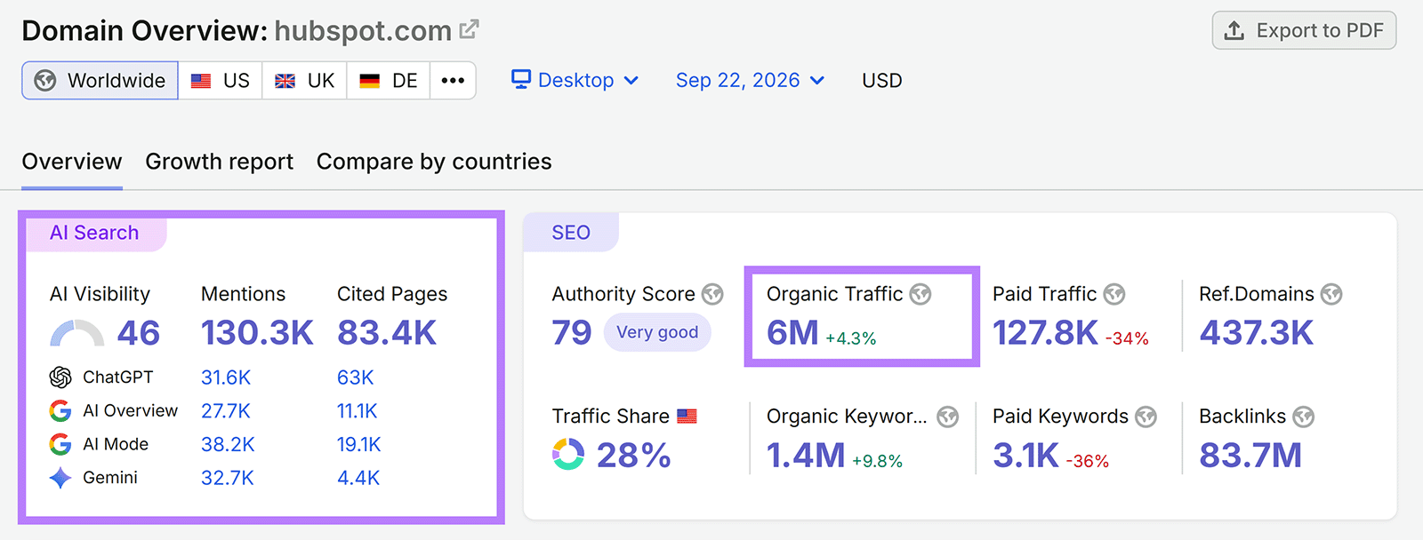Click globe icon next to Paid Traffic
Viewport: 1423px width, 540px height.
1114,294
